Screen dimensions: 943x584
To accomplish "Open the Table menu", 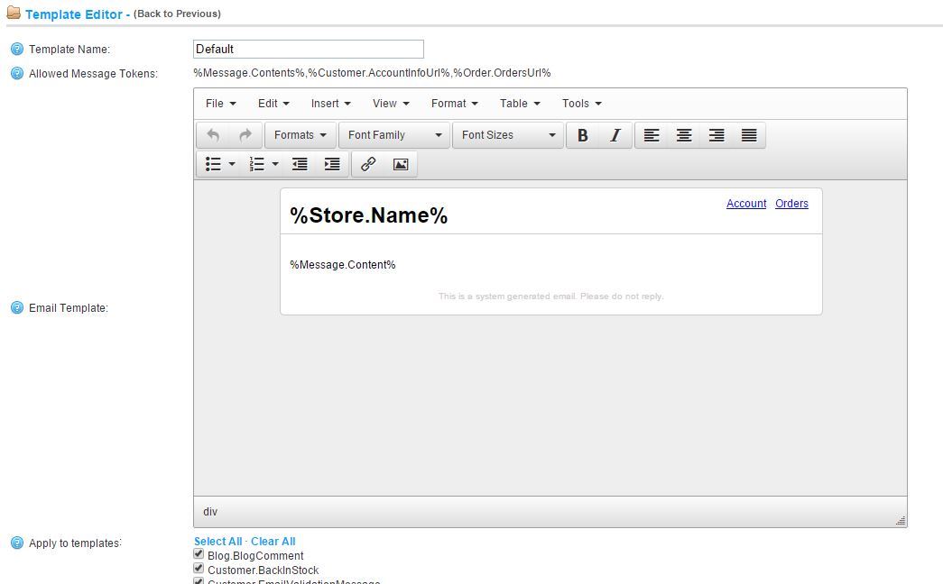I will [x=520, y=104].
